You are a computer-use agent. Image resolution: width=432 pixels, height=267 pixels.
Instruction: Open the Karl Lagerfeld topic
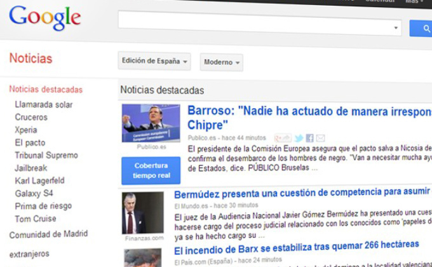pyautogui.click(x=39, y=181)
